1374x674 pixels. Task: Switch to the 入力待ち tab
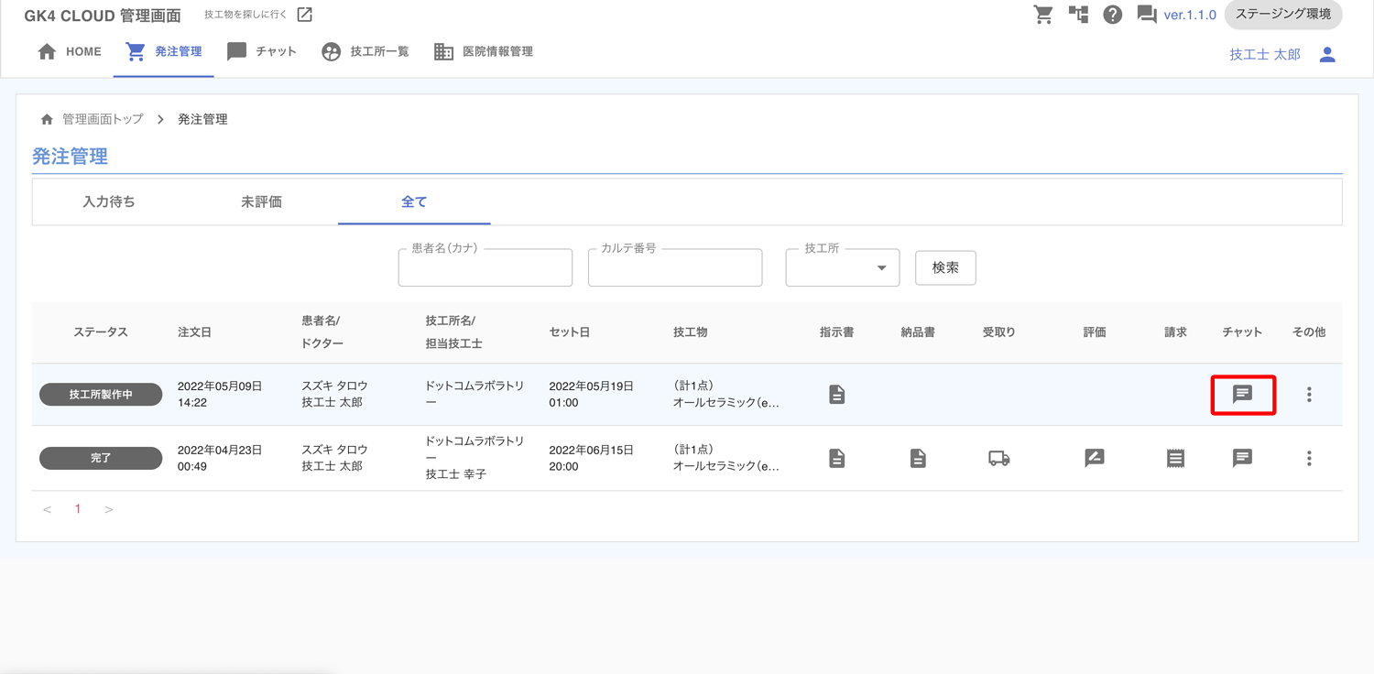(109, 202)
